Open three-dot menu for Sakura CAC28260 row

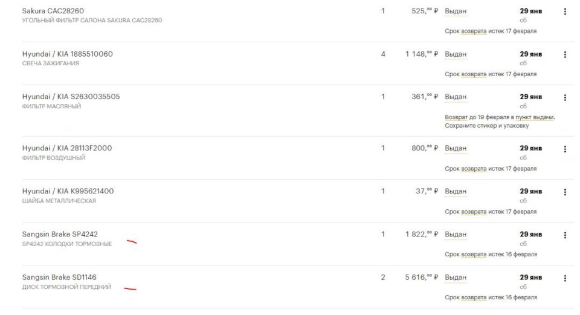565,11
